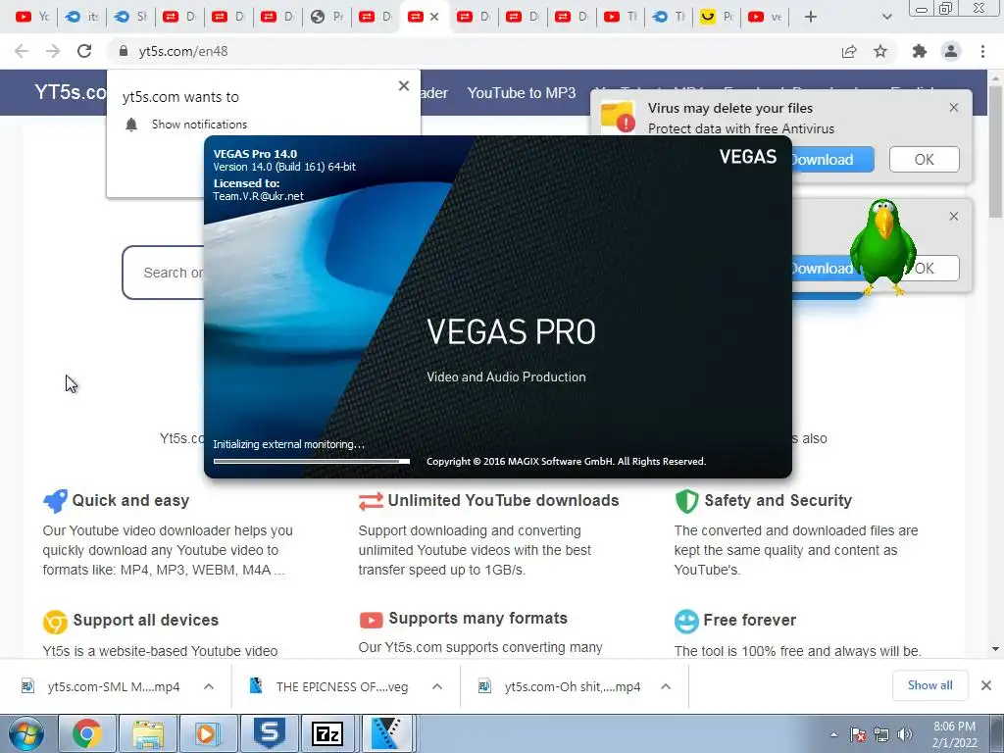Open Windows Media Player from taskbar
This screenshot has height=753, width=1004.
pos(207,733)
